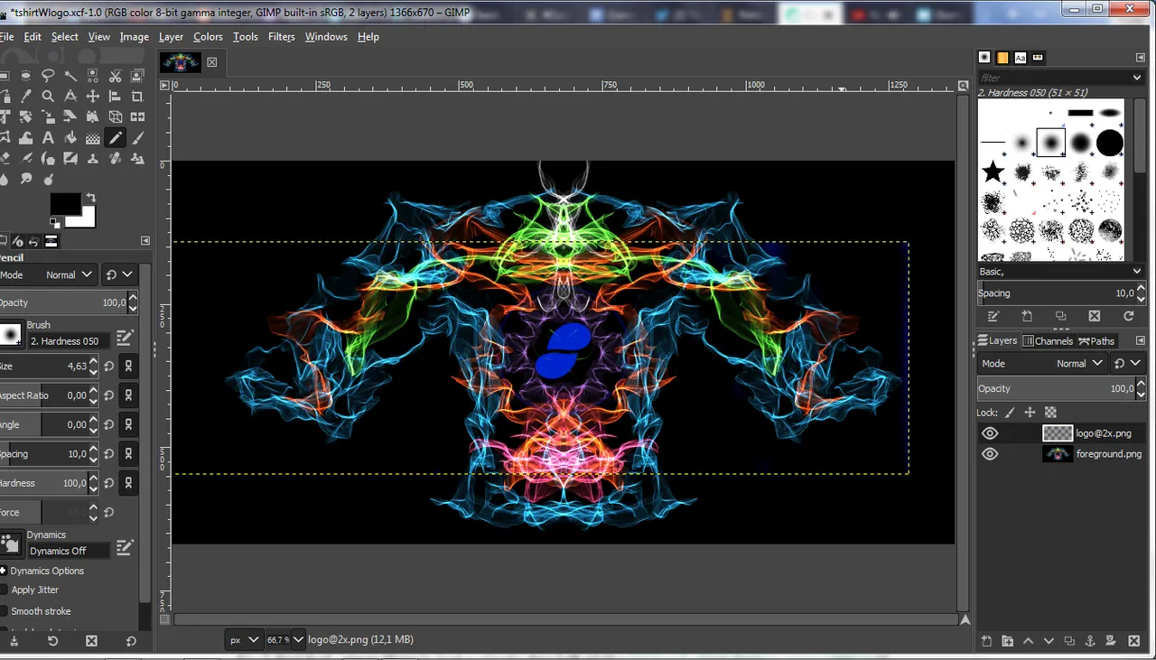Refresh the brushes list
1156x660 pixels.
[1128, 316]
